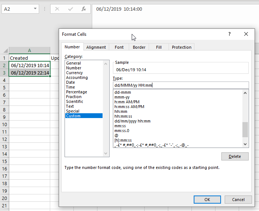The image size is (259, 211).
Task: Choose the dd/mm/yyyy hh:mm format code
Action: [178, 121]
